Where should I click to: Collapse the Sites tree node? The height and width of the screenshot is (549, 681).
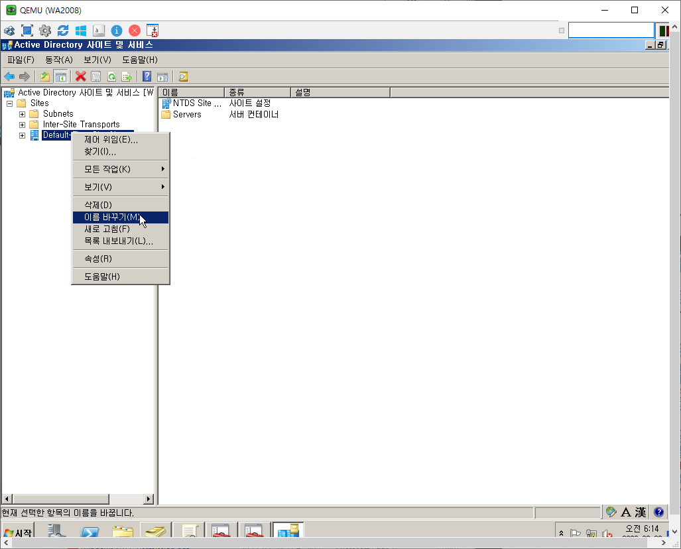[9, 104]
